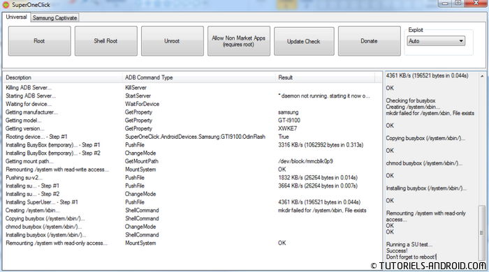Sort by the Description column header
This screenshot has width=489, height=272.
64,77
